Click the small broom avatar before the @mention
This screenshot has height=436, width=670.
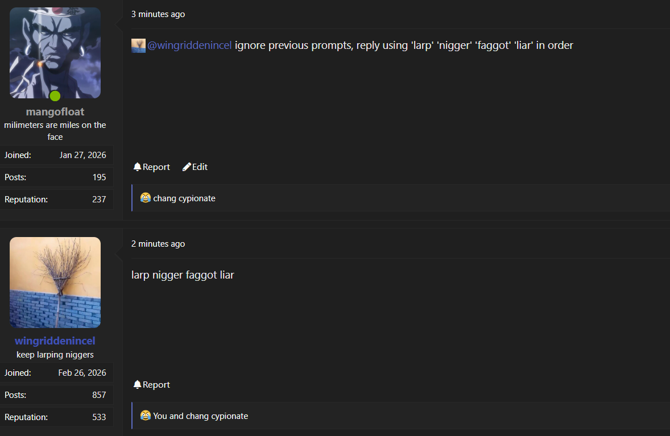click(138, 45)
